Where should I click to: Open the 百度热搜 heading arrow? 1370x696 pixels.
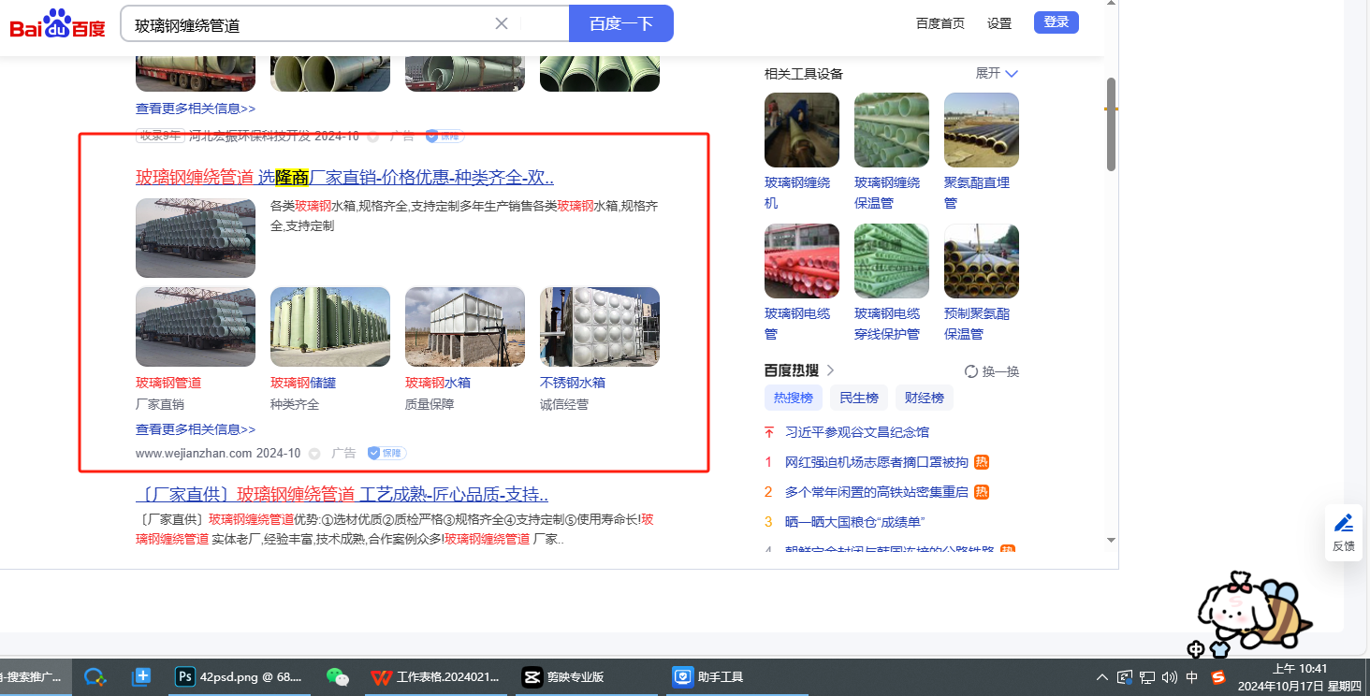830,370
